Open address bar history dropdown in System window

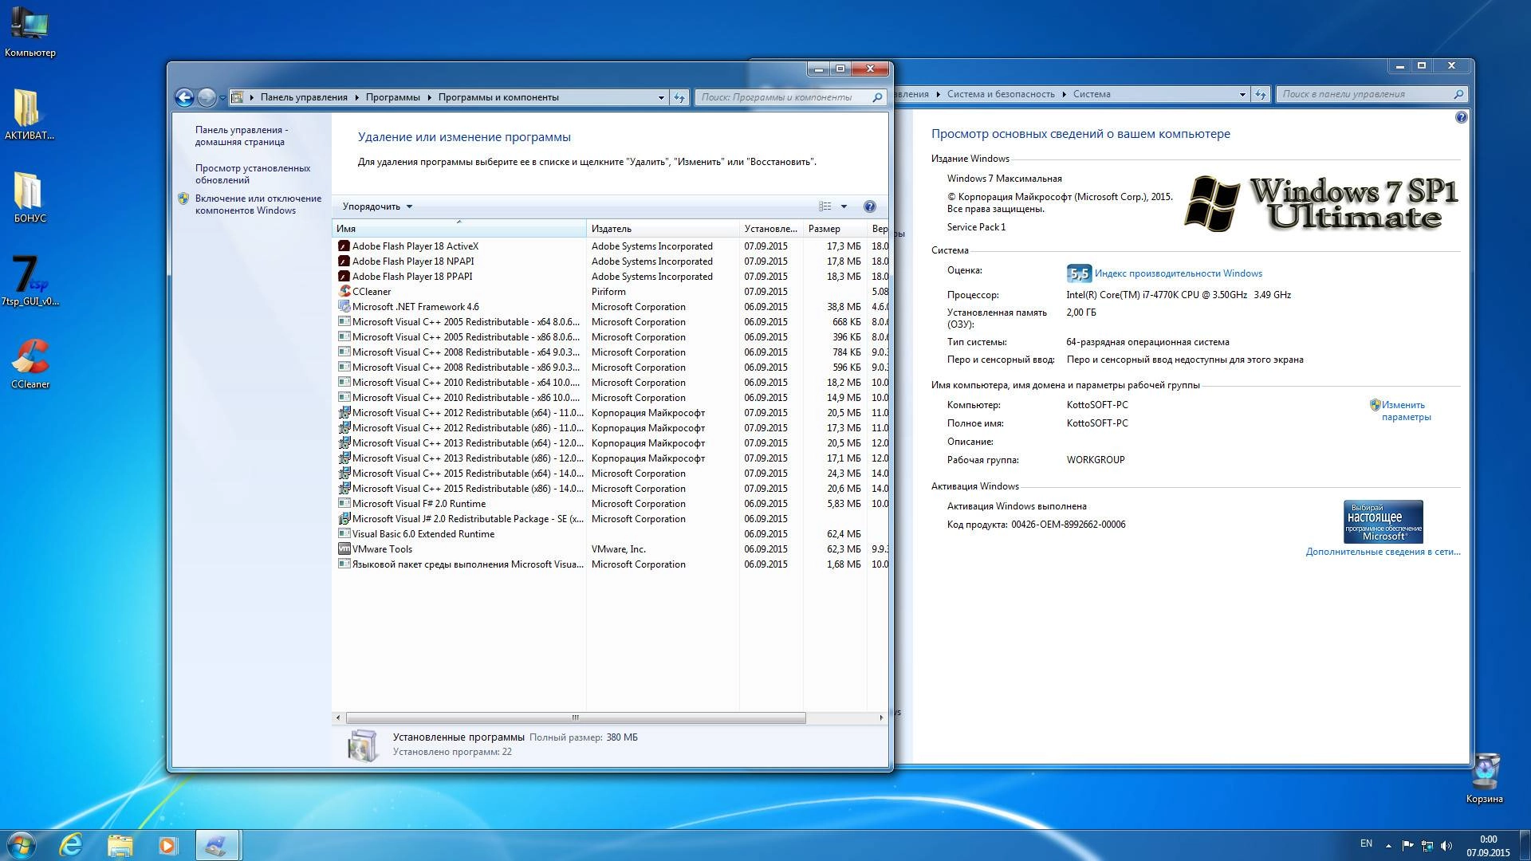[1242, 94]
